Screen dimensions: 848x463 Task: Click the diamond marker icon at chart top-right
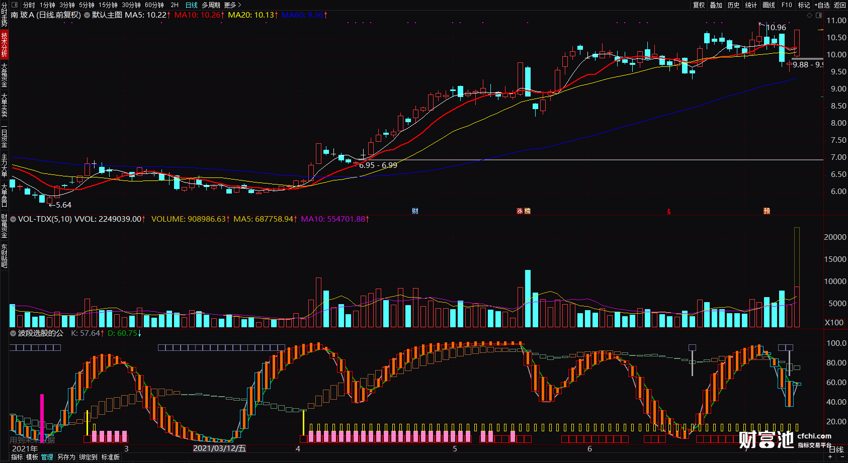(809, 16)
